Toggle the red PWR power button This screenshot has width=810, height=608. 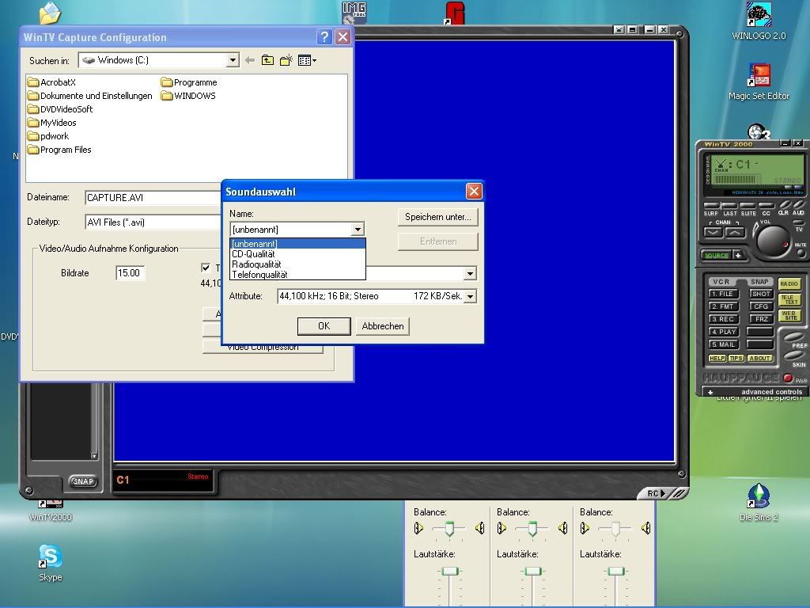(788, 378)
